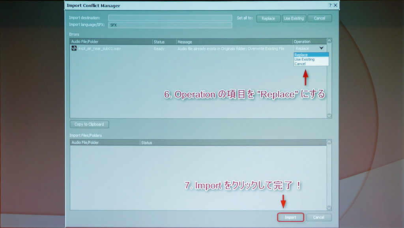Select the expl_air_near_sub01.wav file name
404x228 pixels.
pyautogui.click(x=99, y=49)
